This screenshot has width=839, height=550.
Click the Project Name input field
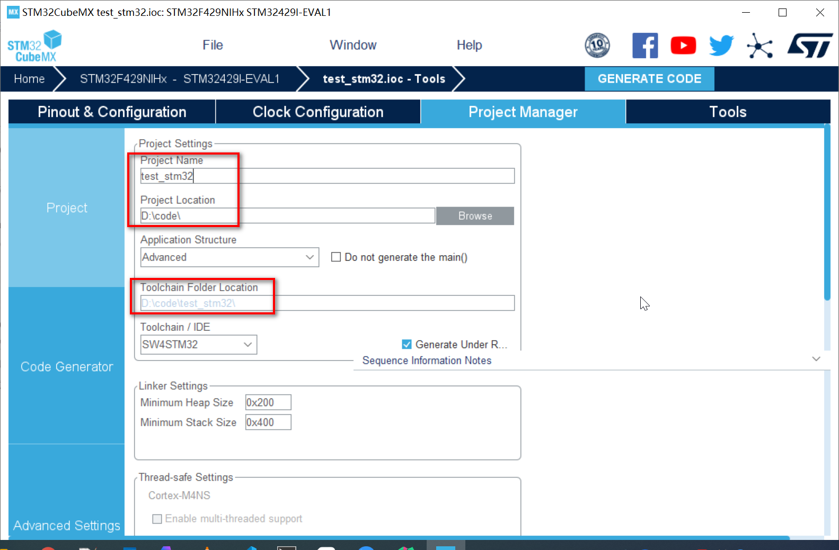[327, 176]
